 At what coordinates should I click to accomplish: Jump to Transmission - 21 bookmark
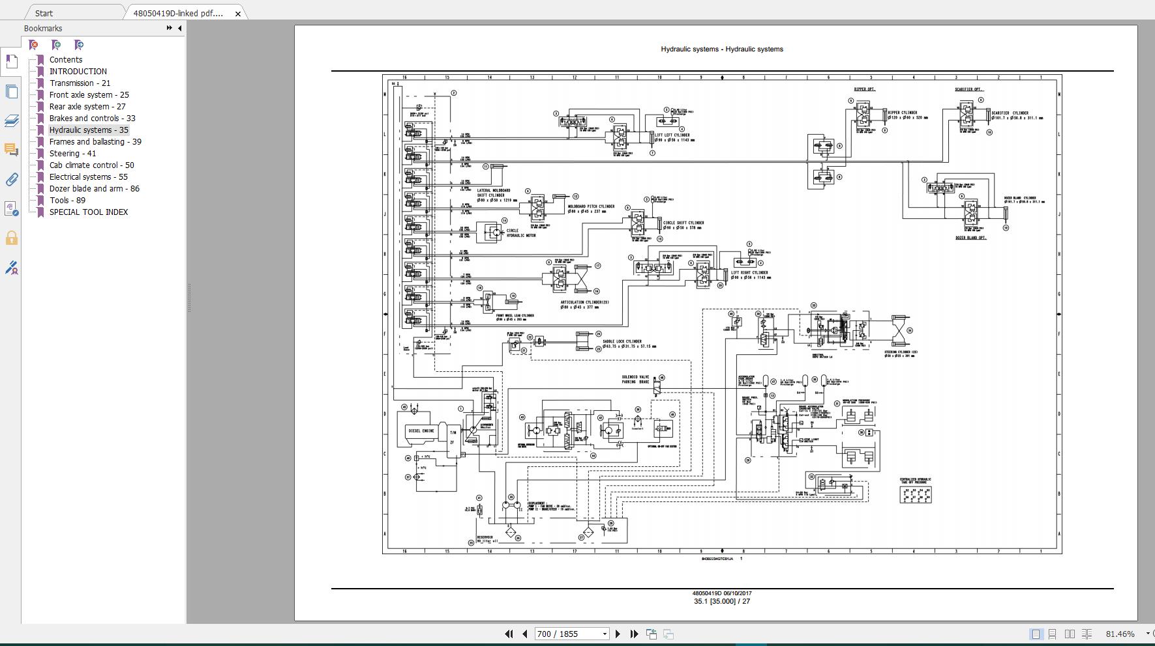(80, 83)
